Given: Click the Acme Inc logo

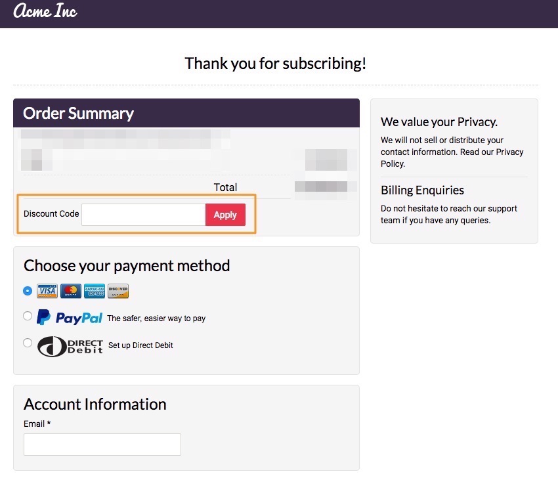Looking at the screenshot, I should click(45, 11).
